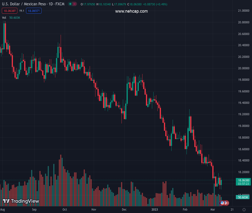
Task: Click the Nov label on the time axis
Action: pyautogui.click(x=94, y=209)
